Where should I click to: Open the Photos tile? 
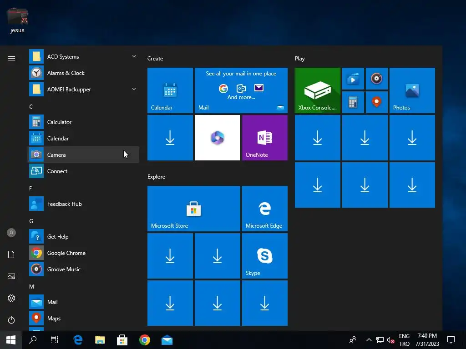[x=412, y=90]
